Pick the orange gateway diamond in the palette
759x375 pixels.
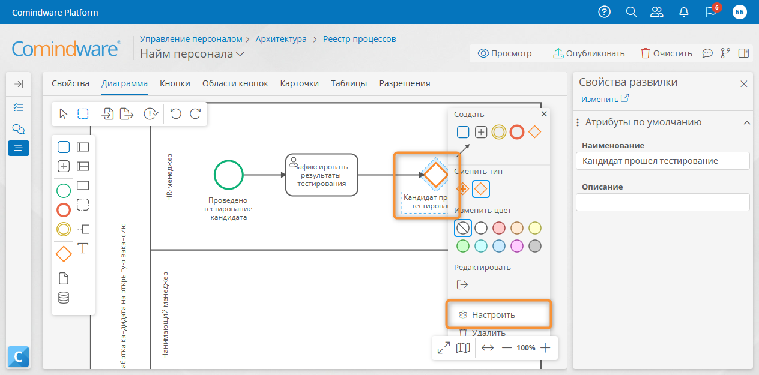point(64,254)
